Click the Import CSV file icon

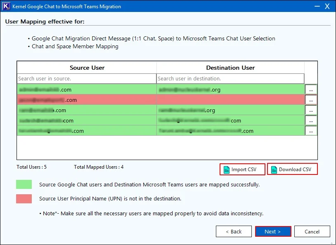pos(227,170)
